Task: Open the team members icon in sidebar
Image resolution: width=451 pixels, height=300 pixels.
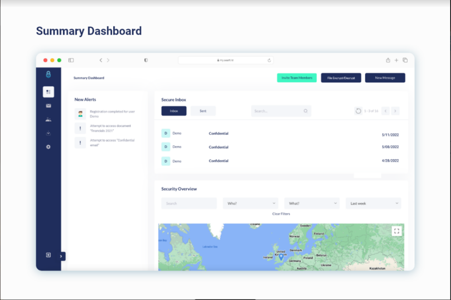Action: [x=48, y=119]
